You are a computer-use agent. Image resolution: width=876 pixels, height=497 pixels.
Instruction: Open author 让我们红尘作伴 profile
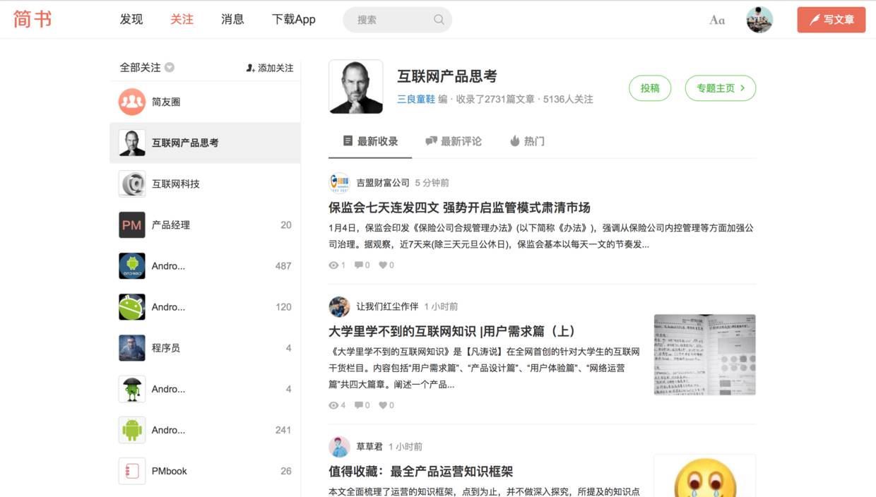coord(387,306)
